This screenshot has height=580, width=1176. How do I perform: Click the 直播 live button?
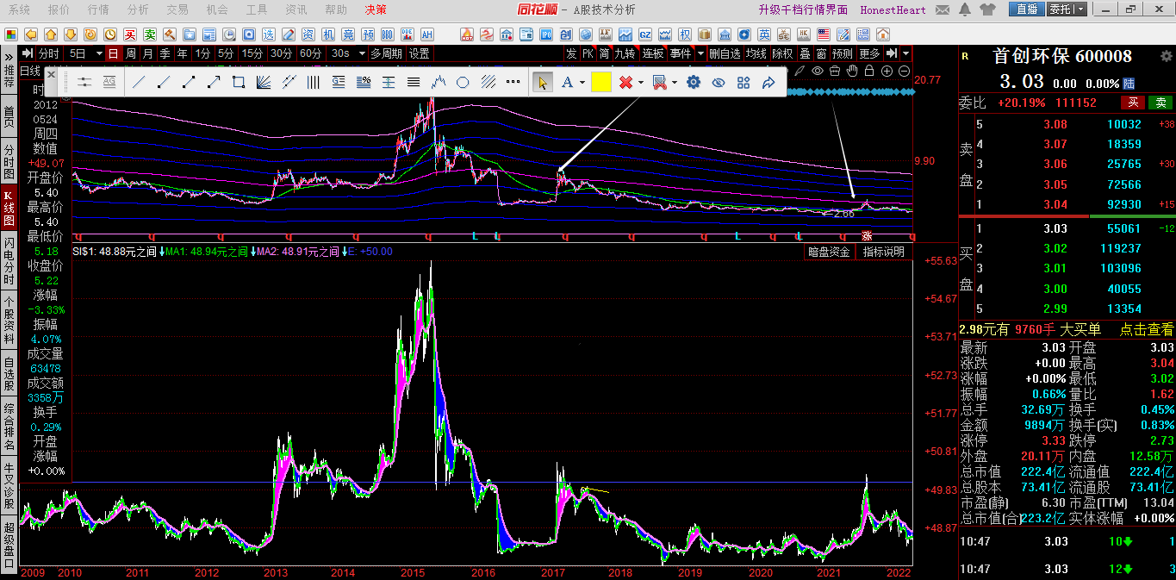pyautogui.click(x=1026, y=9)
